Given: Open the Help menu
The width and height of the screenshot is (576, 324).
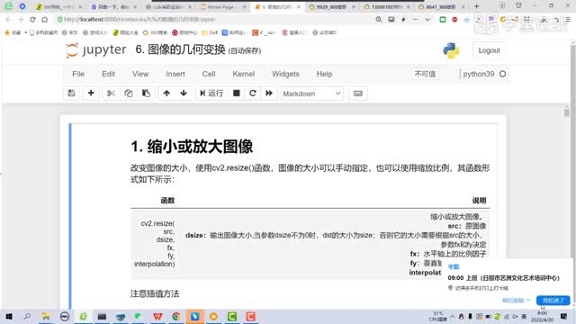Looking at the screenshot, I should pyautogui.click(x=324, y=74).
